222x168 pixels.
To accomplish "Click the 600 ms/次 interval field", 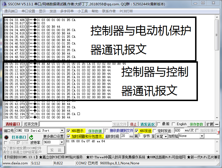I will tap(179, 130).
